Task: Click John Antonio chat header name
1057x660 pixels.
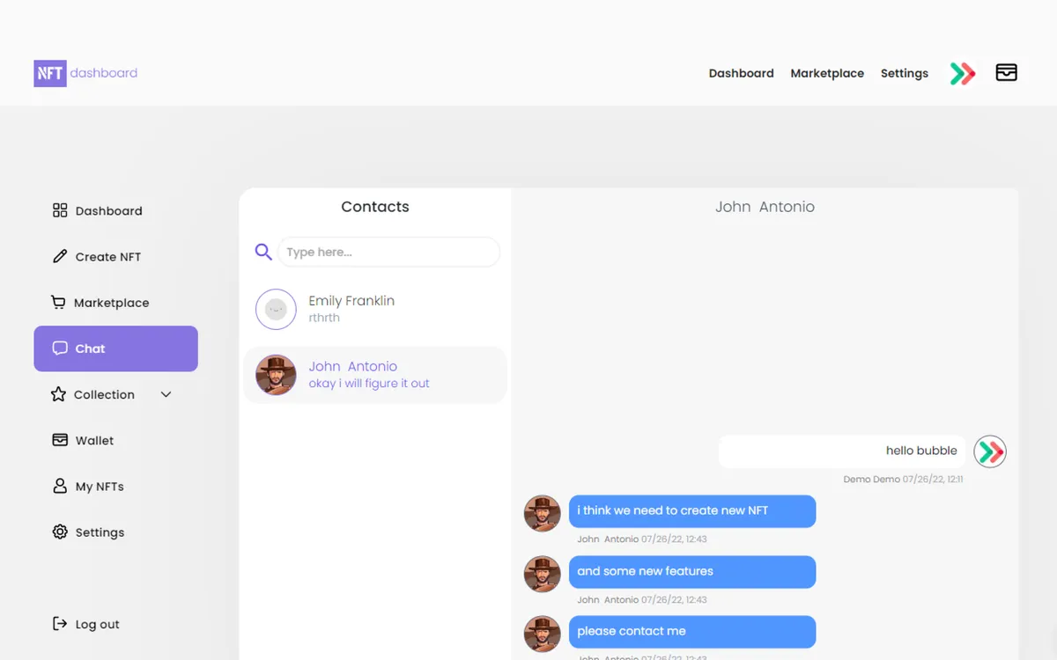Action: (765, 207)
